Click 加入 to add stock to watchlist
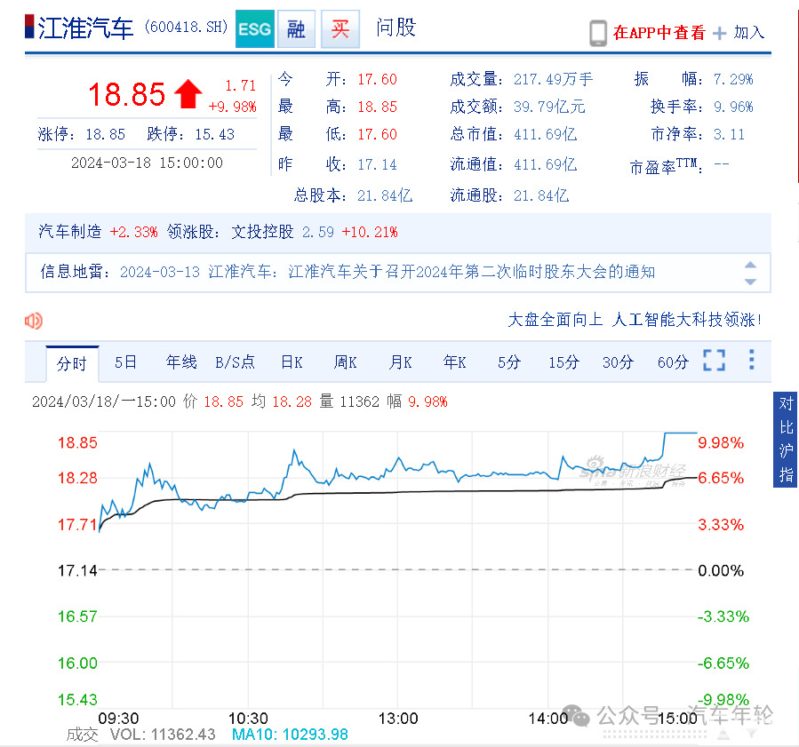This screenshot has height=747, width=799. (x=749, y=33)
